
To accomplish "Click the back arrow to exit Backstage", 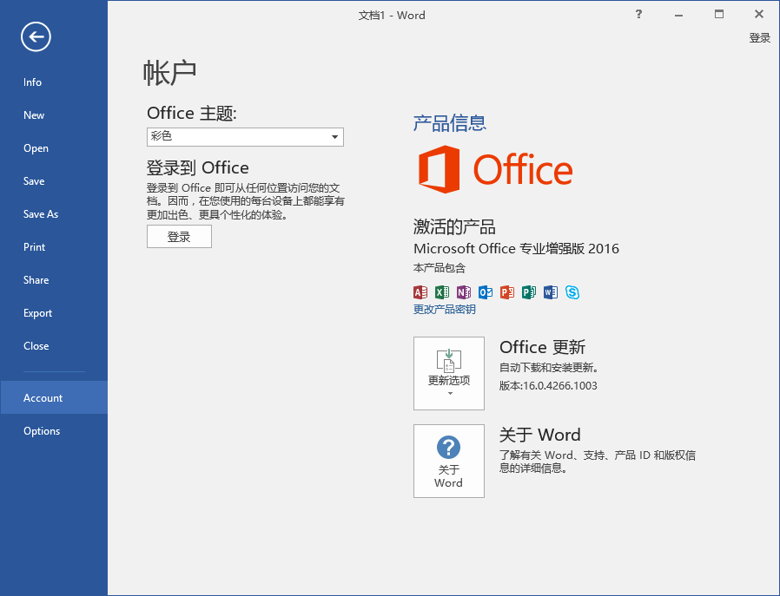I will [x=36, y=36].
